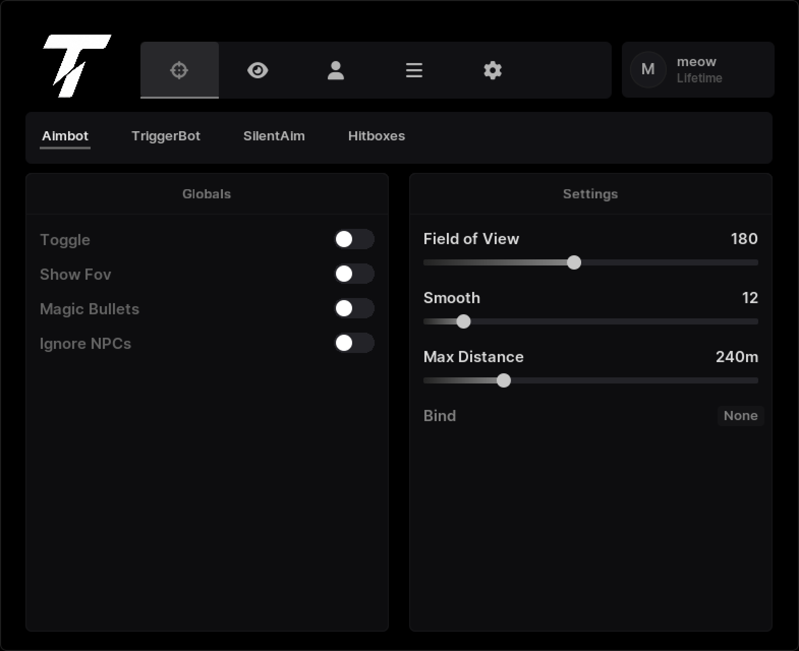This screenshot has width=799, height=651.
Task: Open the eye visuals tab icon
Action: [258, 70]
